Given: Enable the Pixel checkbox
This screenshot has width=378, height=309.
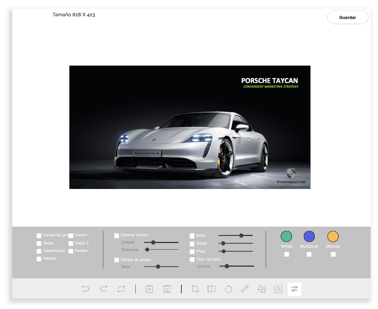Looking at the screenshot, I should click(x=192, y=252).
